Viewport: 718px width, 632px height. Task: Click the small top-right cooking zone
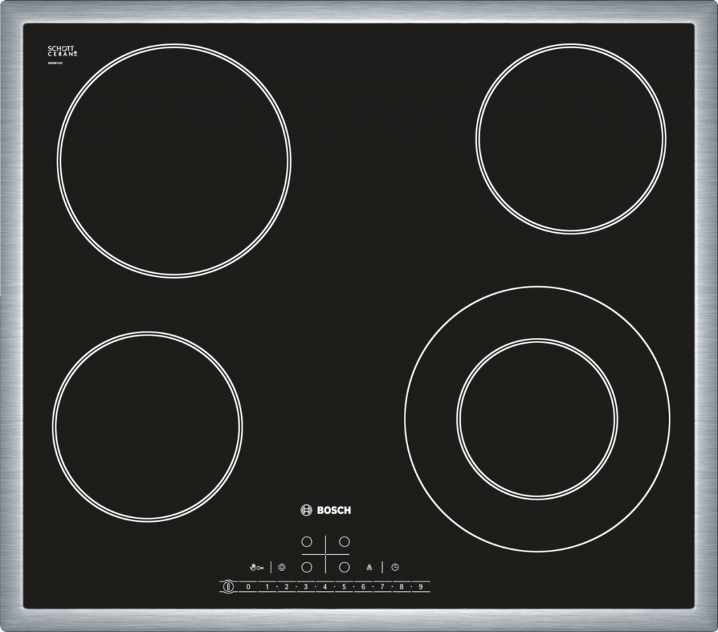[570, 138]
